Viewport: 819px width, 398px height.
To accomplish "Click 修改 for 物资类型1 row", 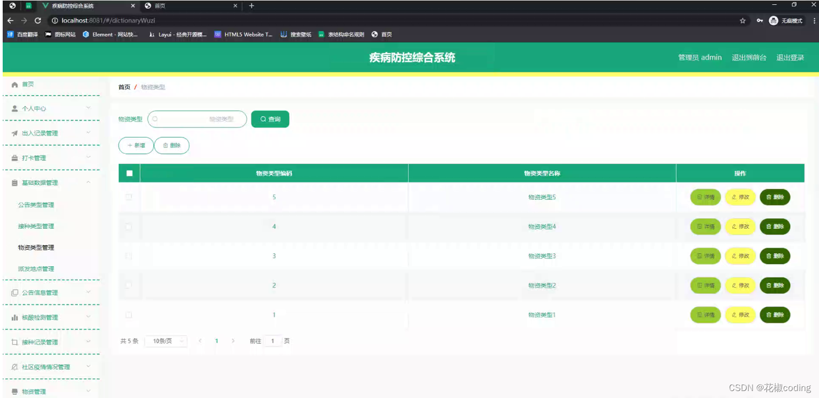I will click(x=740, y=315).
